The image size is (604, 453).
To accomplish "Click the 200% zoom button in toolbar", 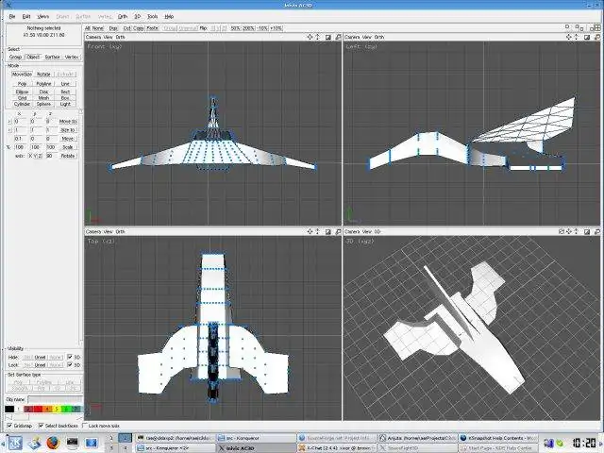I will point(248,28).
